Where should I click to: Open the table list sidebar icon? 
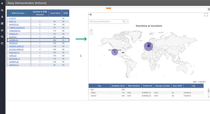tap(2, 24)
